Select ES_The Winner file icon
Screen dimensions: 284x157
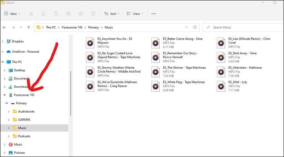coord(156,72)
